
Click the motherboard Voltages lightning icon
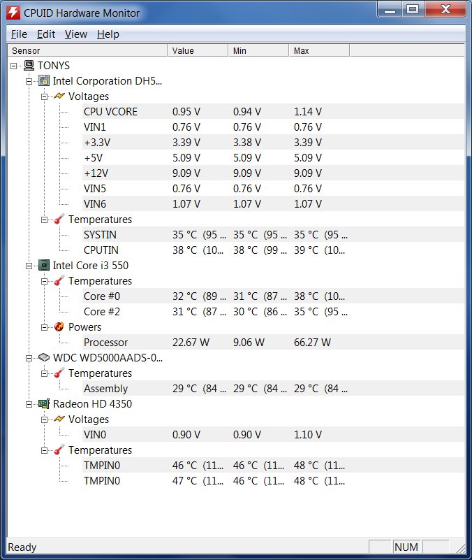(x=59, y=96)
